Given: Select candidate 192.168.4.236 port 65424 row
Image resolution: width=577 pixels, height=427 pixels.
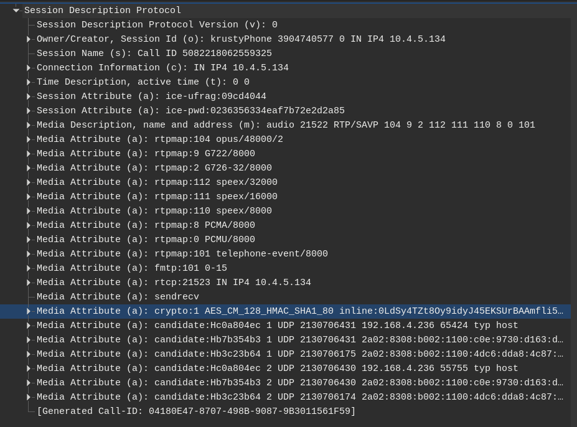Looking at the screenshot, I should 277,326.
